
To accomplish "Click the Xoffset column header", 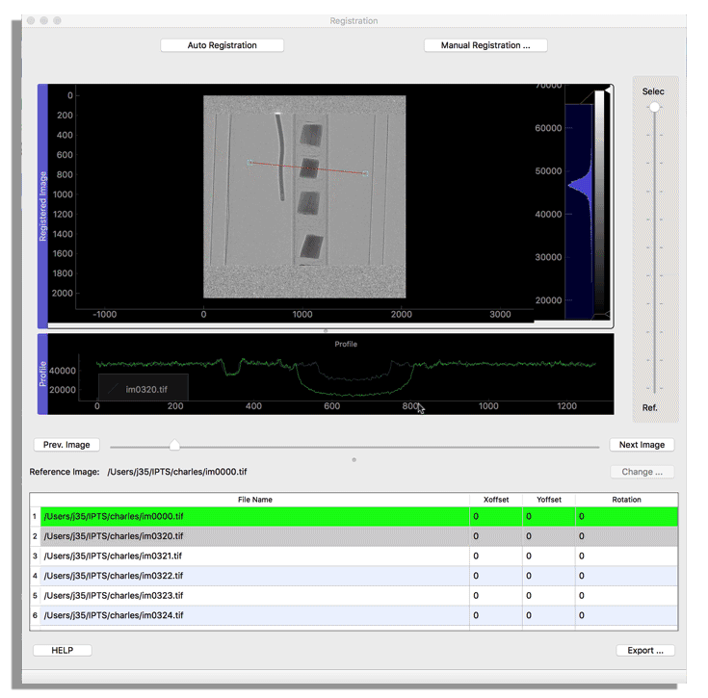I will tap(496, 500).
